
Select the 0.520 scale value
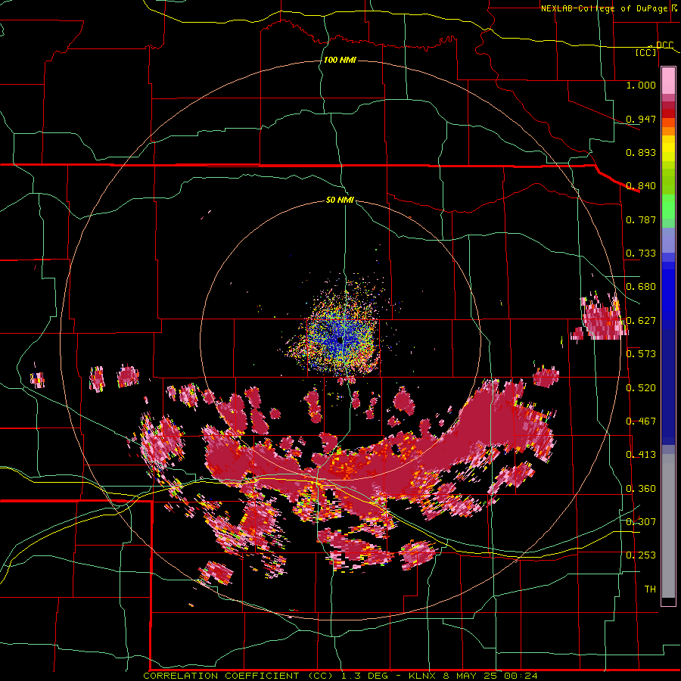tap(641, 388)
